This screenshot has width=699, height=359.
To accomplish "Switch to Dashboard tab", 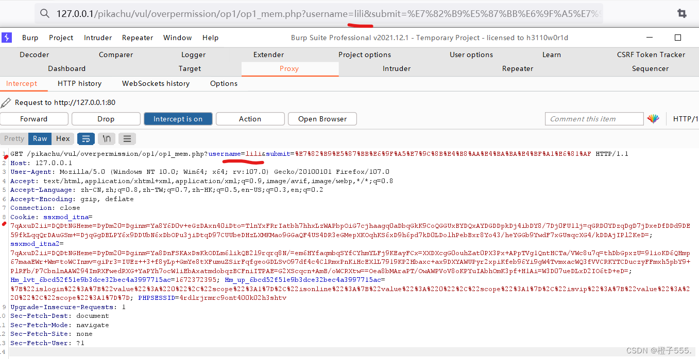I will [x=67, y=68].
